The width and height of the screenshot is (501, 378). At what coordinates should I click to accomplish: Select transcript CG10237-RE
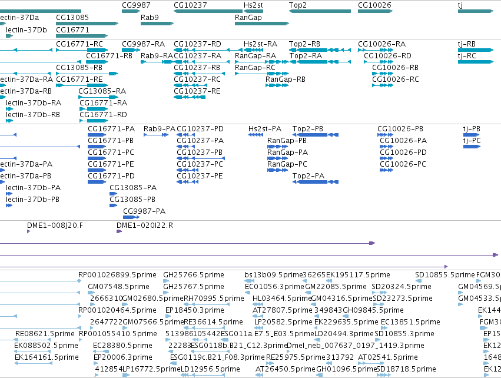[x=197, y=91]
